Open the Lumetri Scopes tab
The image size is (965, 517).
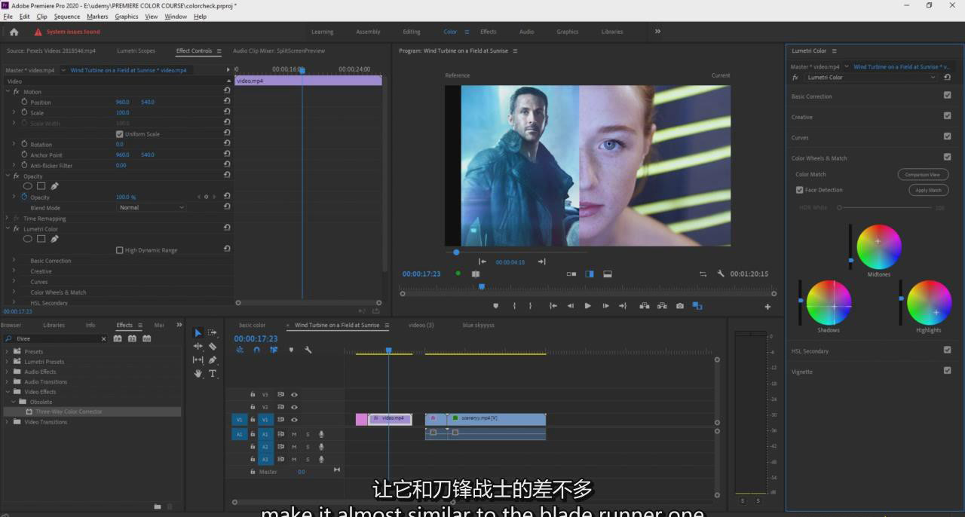[136, 50]
